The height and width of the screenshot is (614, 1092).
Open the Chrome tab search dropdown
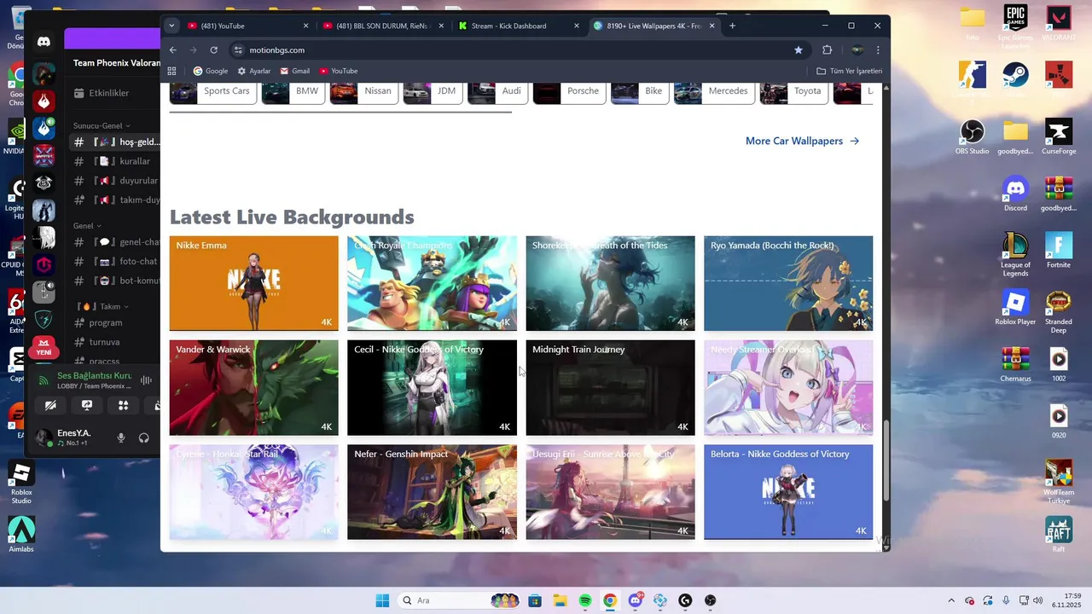171,26
